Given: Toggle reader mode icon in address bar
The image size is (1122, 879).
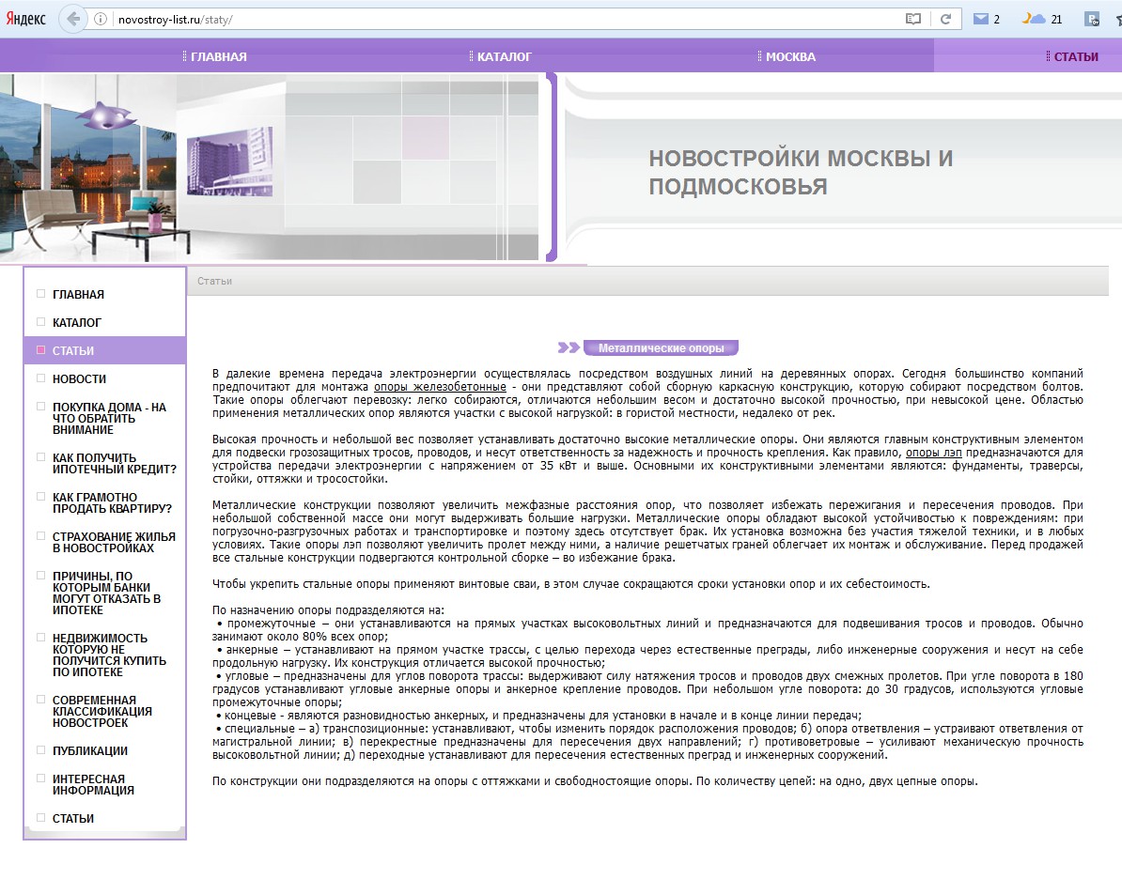Looking at the screenshot, I should tap(913, 20).
